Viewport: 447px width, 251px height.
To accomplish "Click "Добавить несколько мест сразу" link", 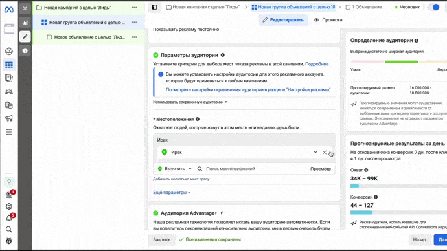I will tap(181, 179).
